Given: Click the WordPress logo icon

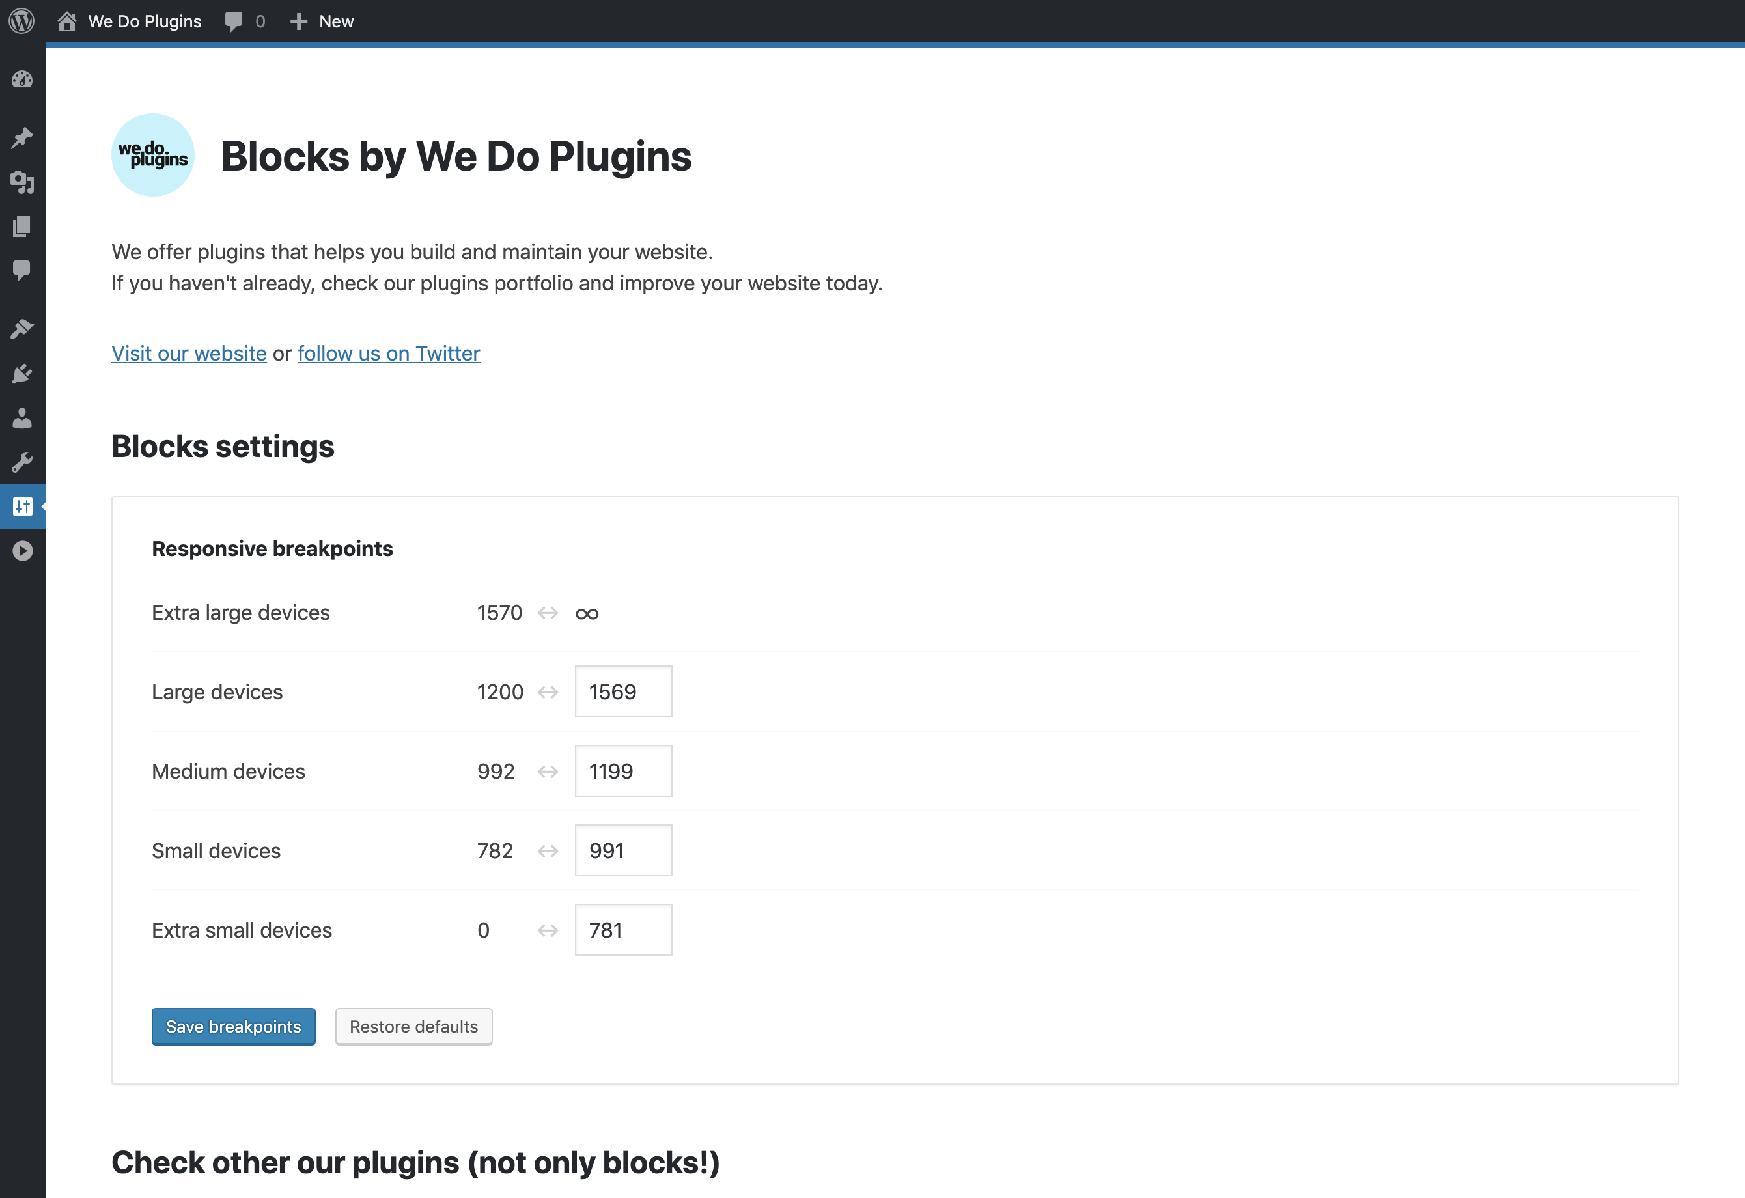Looking at the screenshot, I should 21,21.
